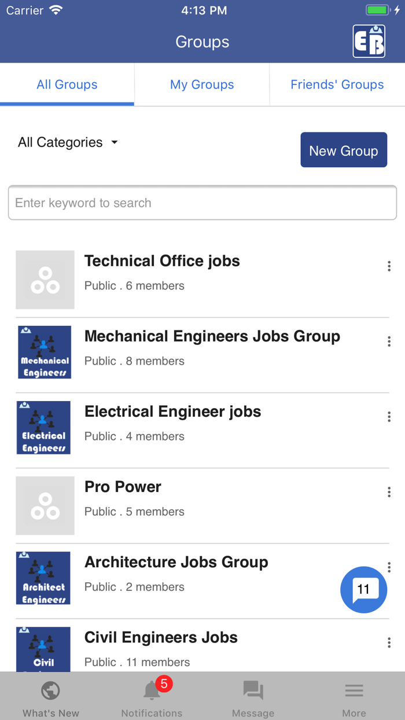The width and height of the screenshot is (405, 720).
Task: Tap the Wi-Fi icon in the status bar
Action: click(x=56, y=9)
